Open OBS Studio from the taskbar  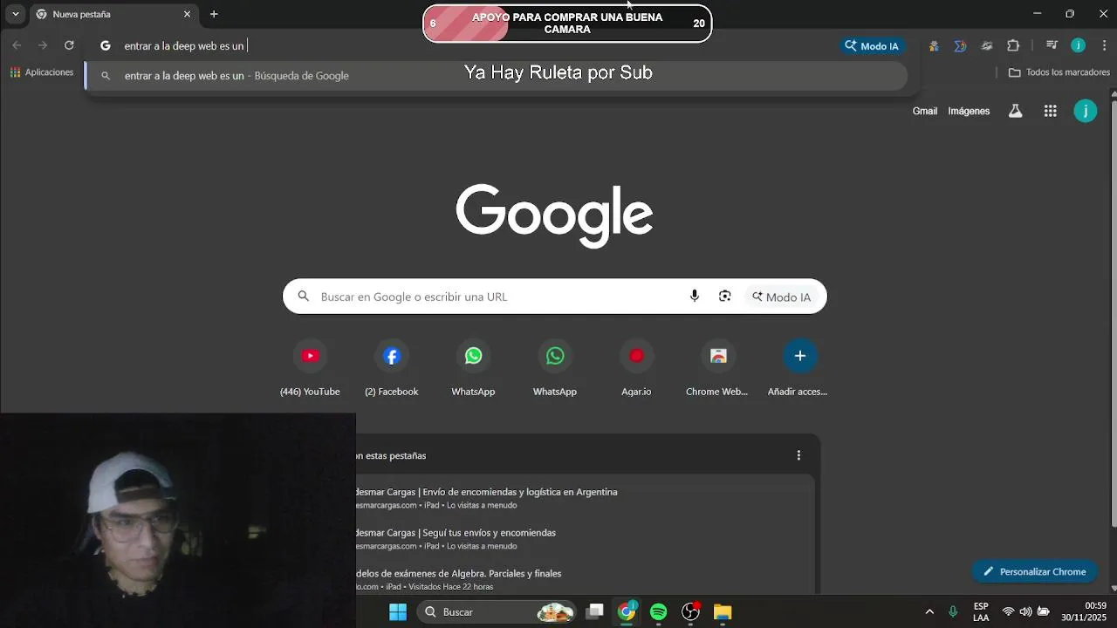691,612
